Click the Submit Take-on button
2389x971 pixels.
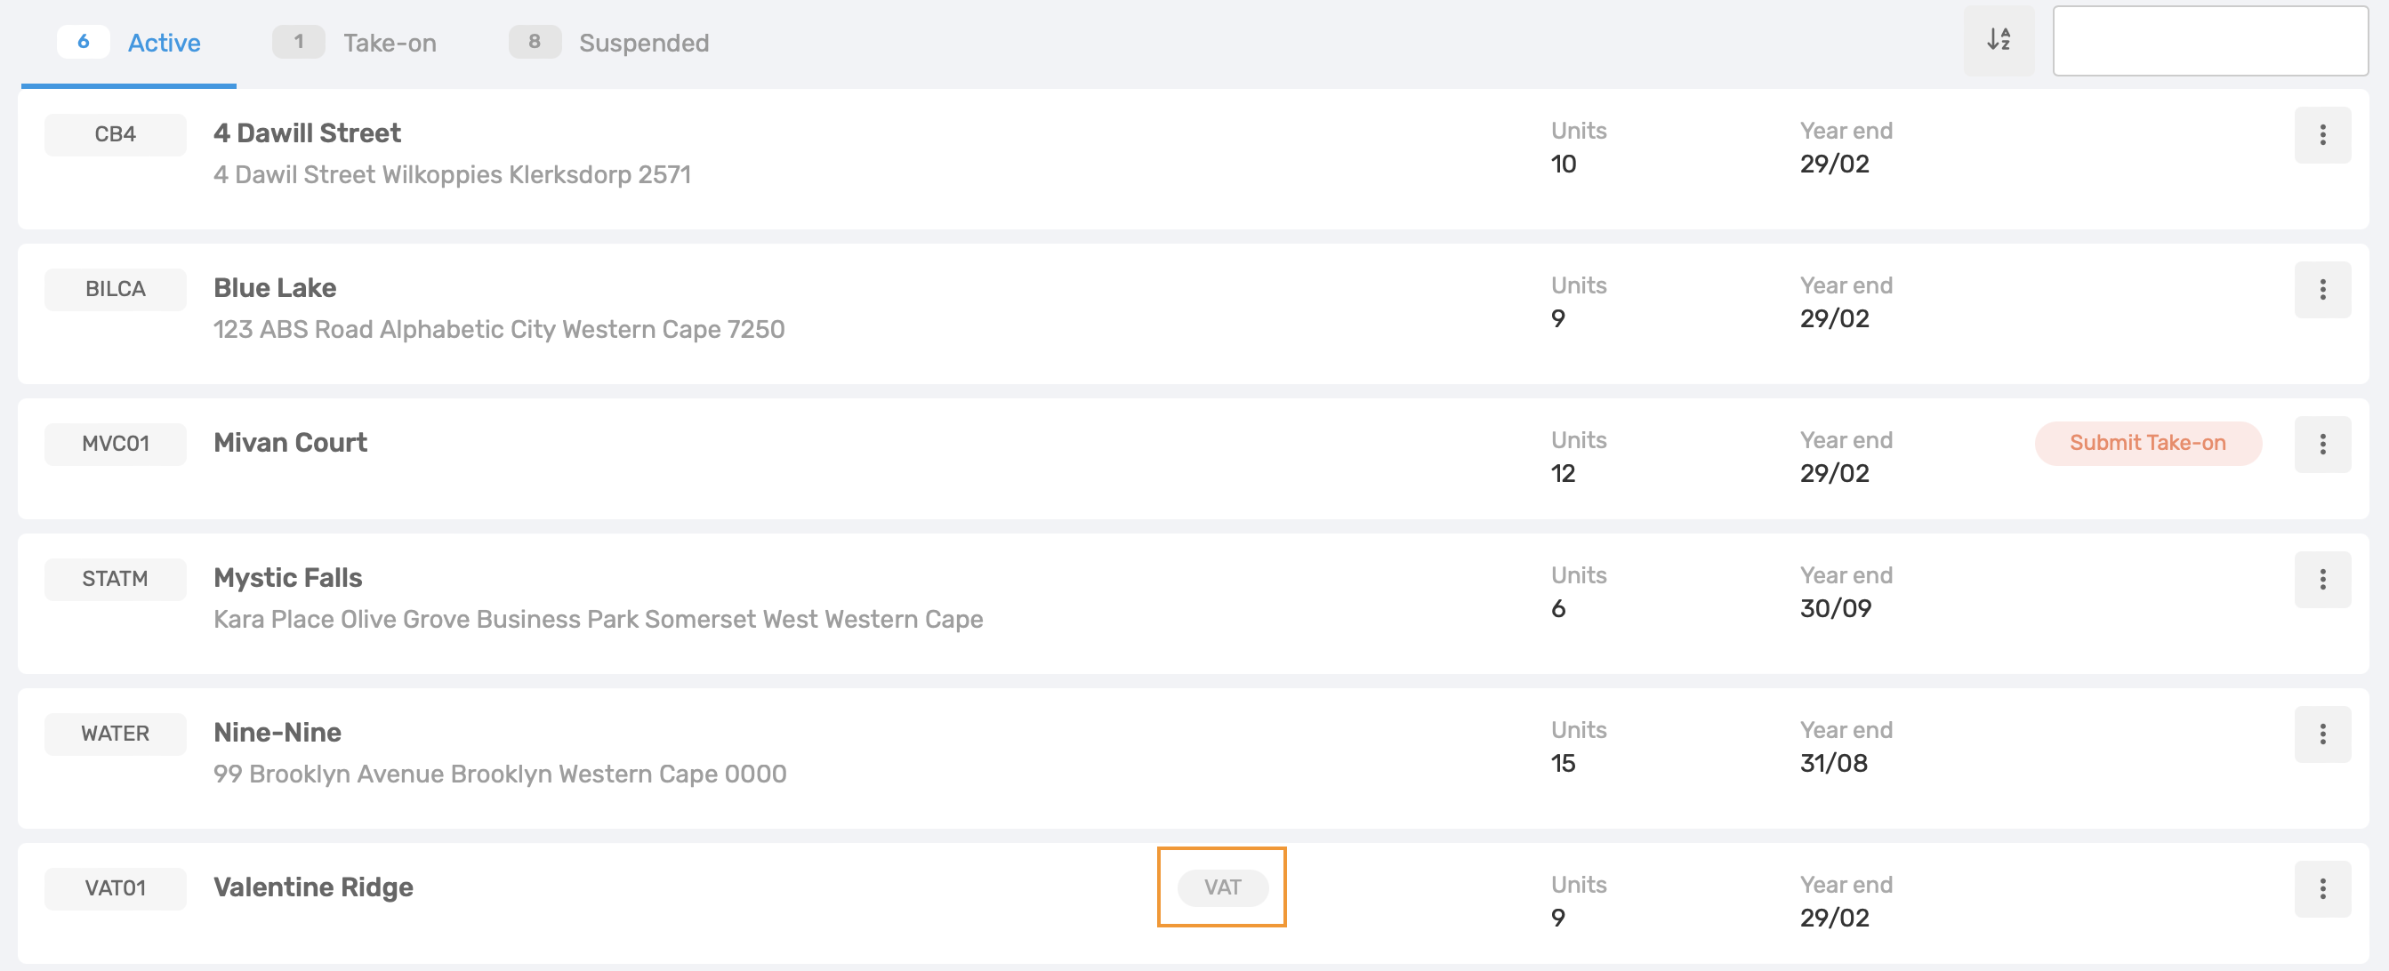[x=2147, y=444]
